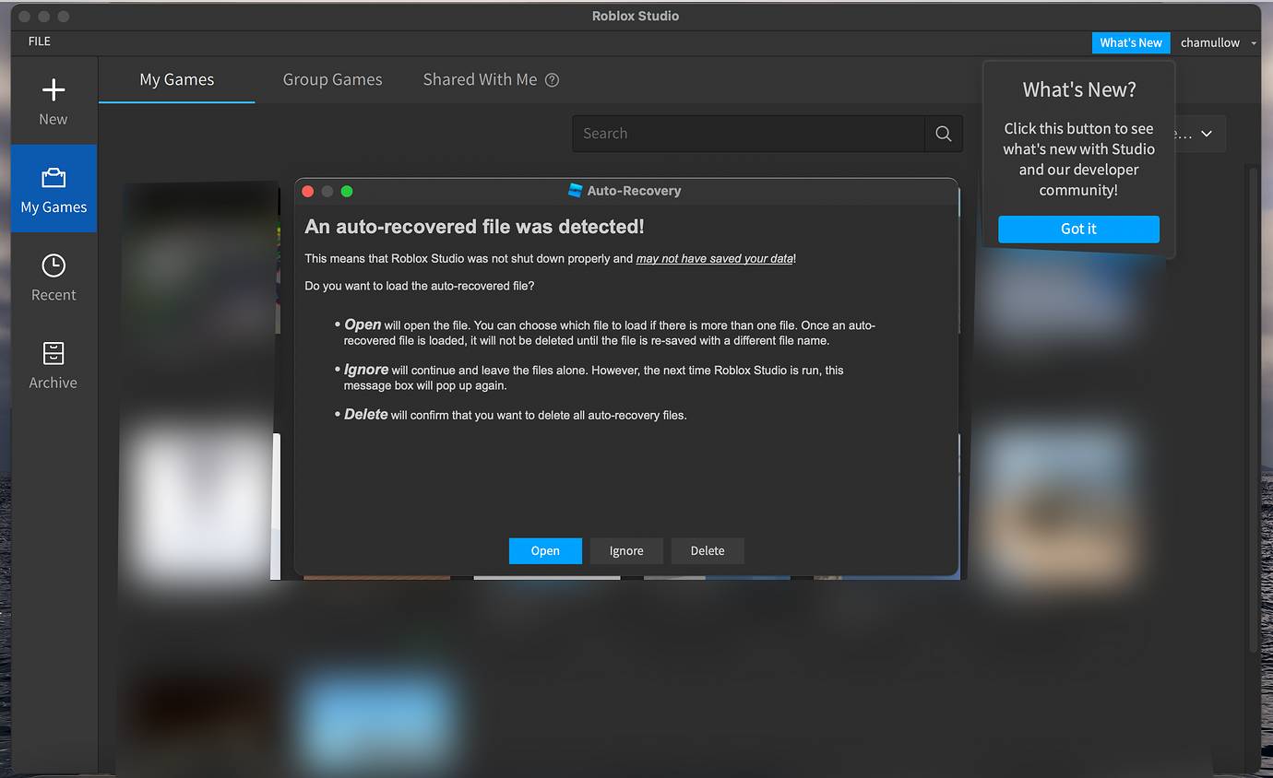The image size is (1273, 778).
Task: Click the Auto-Recovery dialog red close button
Action: (x=308, y=191)
